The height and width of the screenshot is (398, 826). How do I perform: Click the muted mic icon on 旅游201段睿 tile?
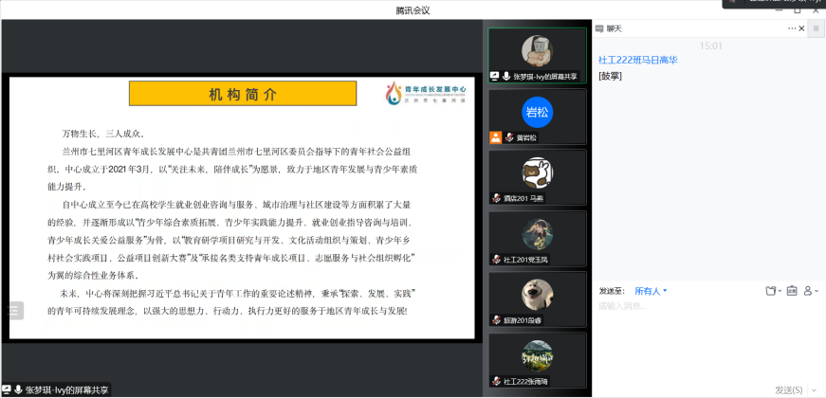click(496, 319)
